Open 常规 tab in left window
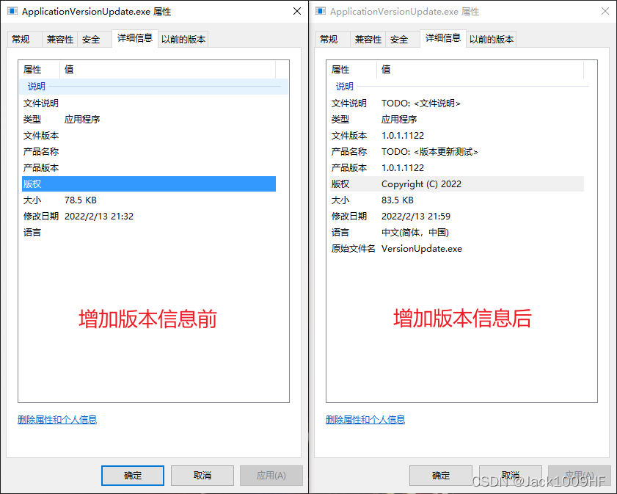The width and height of the screenshot is (617, 494). [24, 40]
